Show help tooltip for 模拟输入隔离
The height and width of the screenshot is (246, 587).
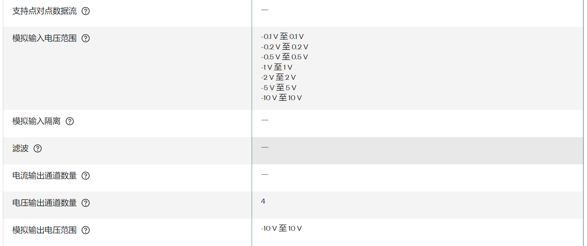(x=70, y=121)
